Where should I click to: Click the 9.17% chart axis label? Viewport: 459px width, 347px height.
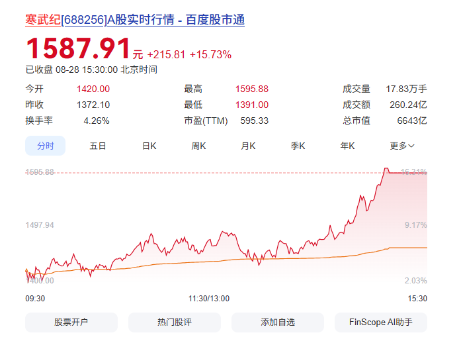[x=415, y=225]
